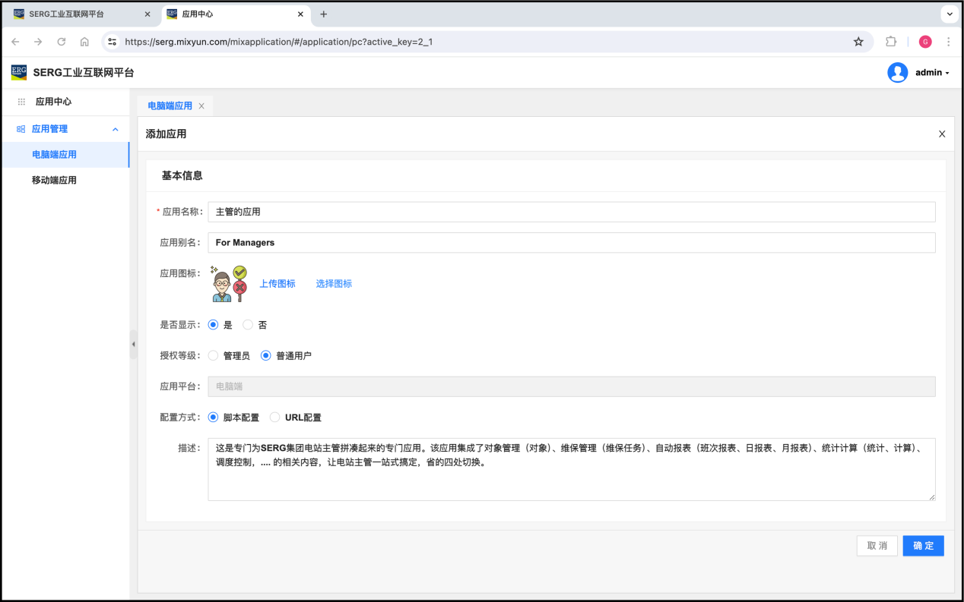Open the admin account dropdown
The height and width of the screenshot is (602, 964).
(x=932, y=73)
